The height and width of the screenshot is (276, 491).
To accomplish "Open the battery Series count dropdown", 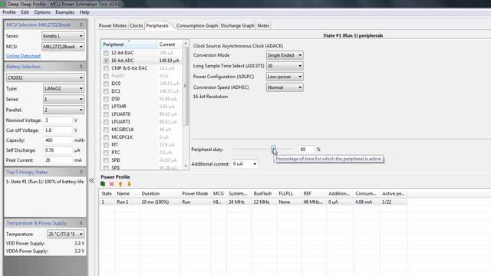I will pyautogui.click(x=64, y=99).
